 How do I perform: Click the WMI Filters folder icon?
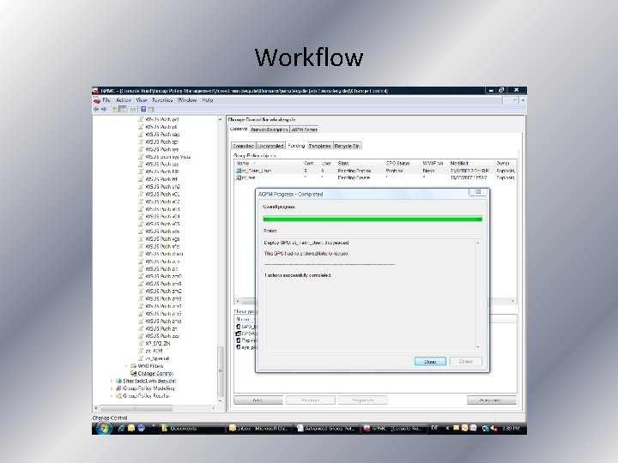click(133, 366)
